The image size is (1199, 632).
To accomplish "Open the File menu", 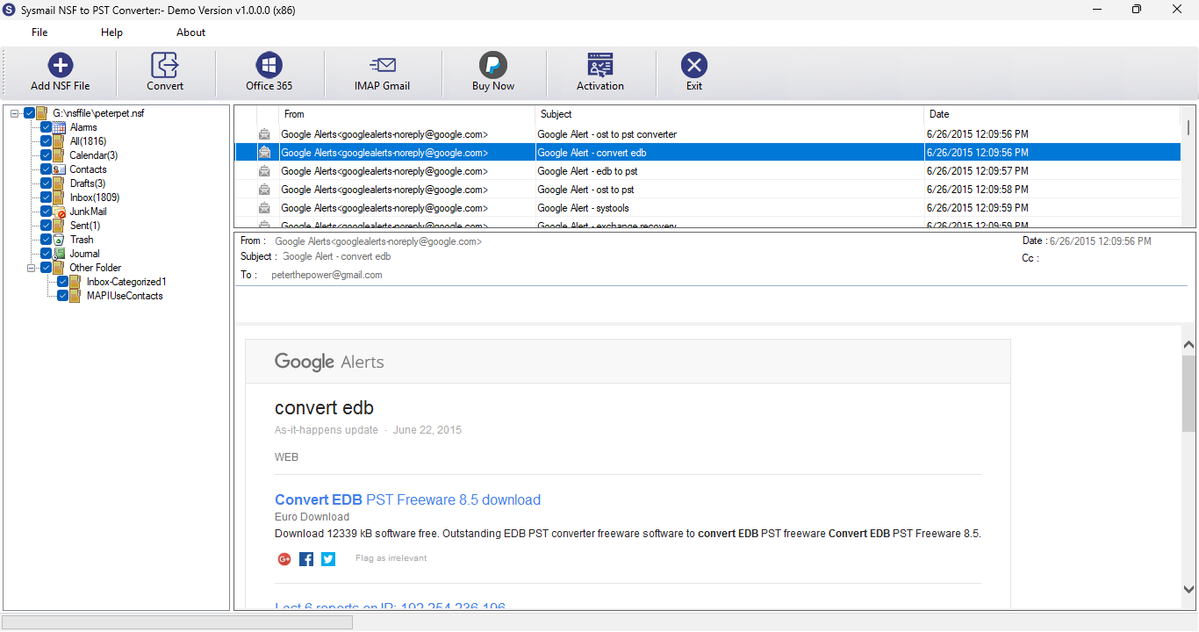I will 39,32.
